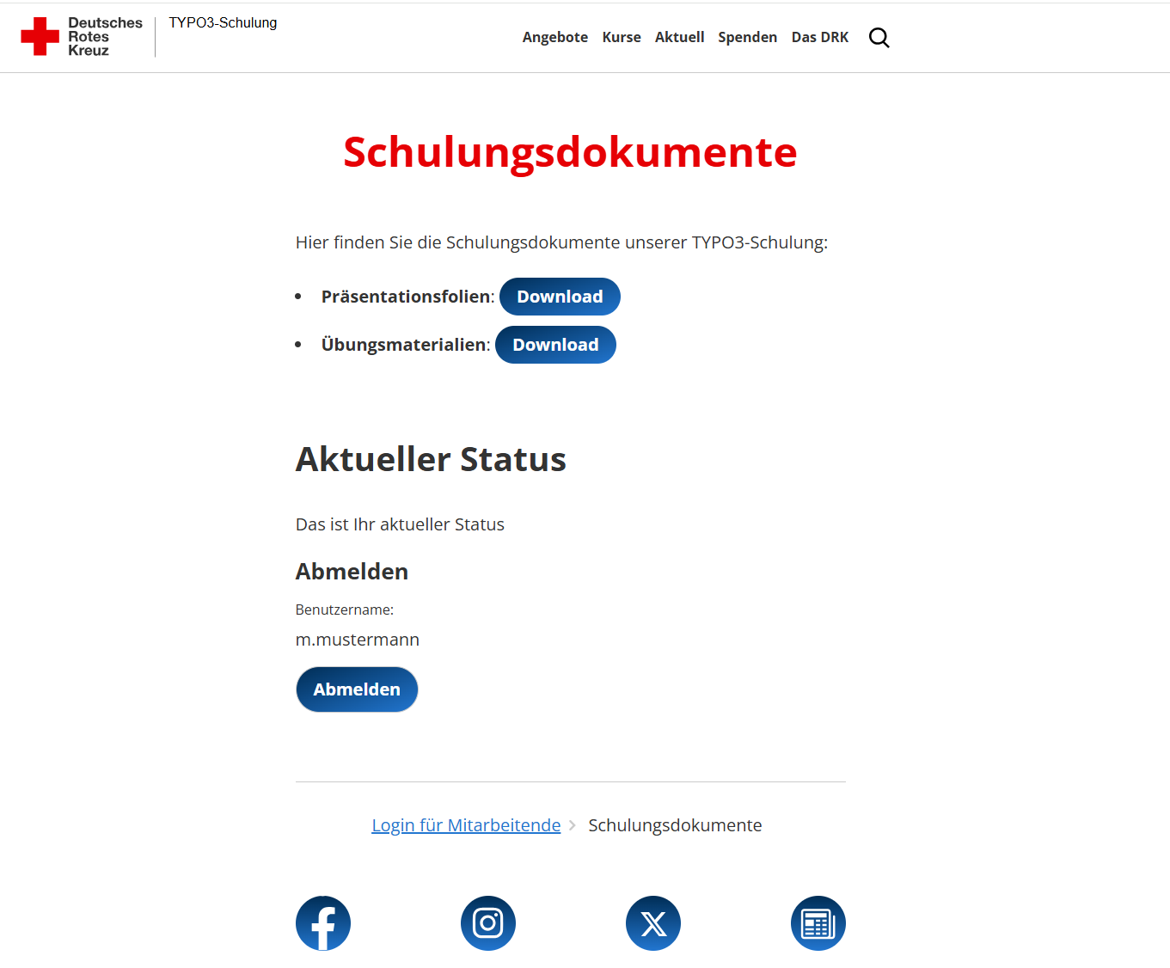This screenshot has height=968, width=1170.
Task: Open the search magnifier icon
Action: tap(879, 38)
